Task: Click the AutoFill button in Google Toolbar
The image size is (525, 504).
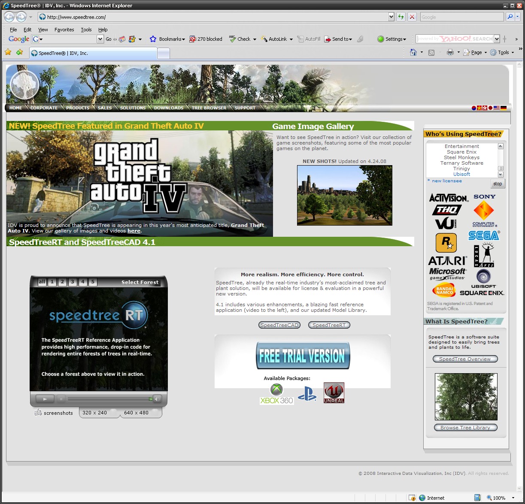Action: point(309,39)
